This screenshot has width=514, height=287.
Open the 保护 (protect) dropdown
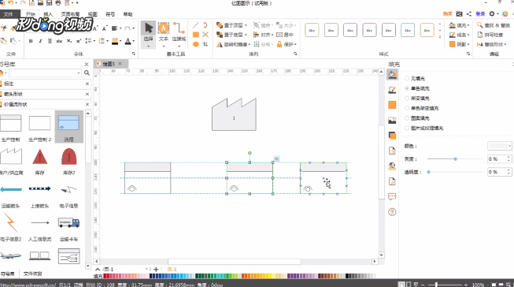pyautogui.click(x=287, y=44)
